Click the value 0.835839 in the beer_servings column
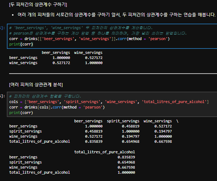This screenshot has width=217, height=181. pyautogui.click(x=94, y=142)
